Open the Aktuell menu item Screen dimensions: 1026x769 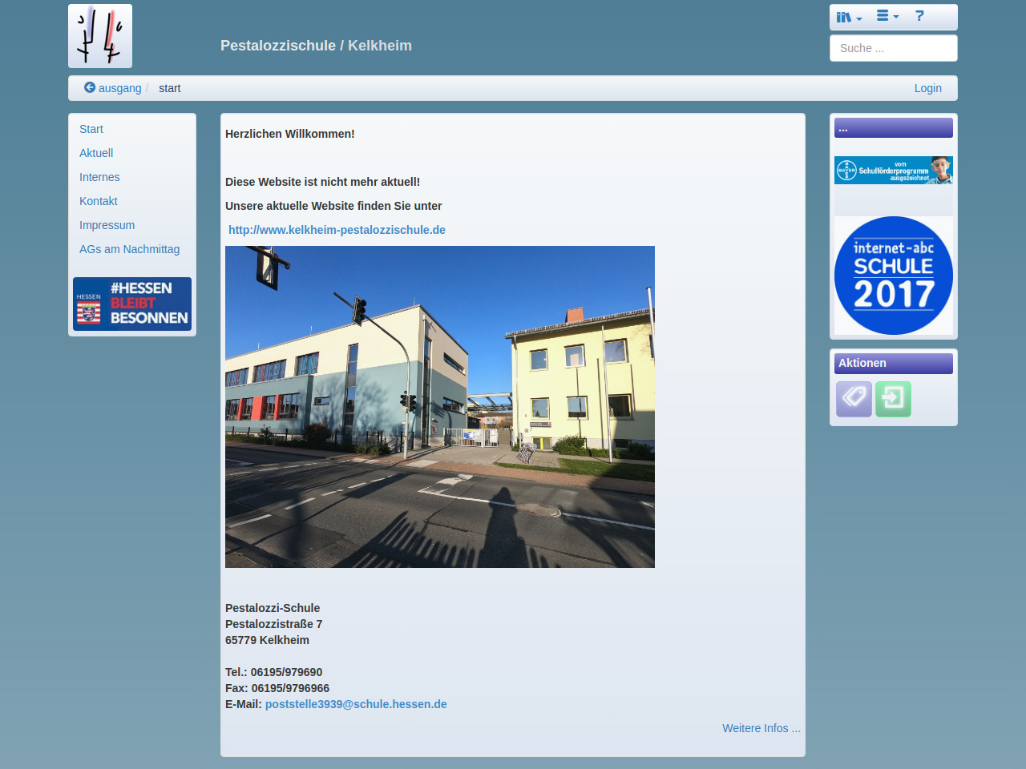coord(96,153)
